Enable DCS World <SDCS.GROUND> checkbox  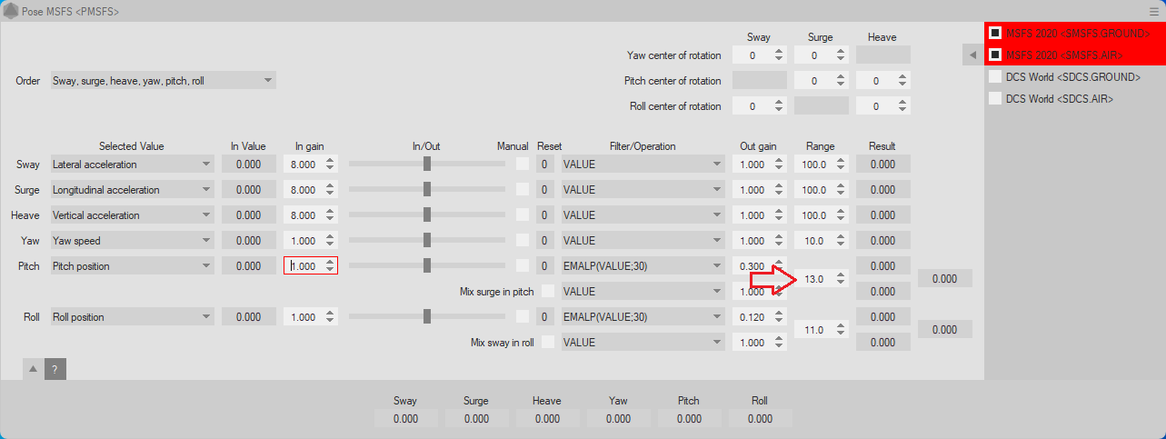coord(995,76)
